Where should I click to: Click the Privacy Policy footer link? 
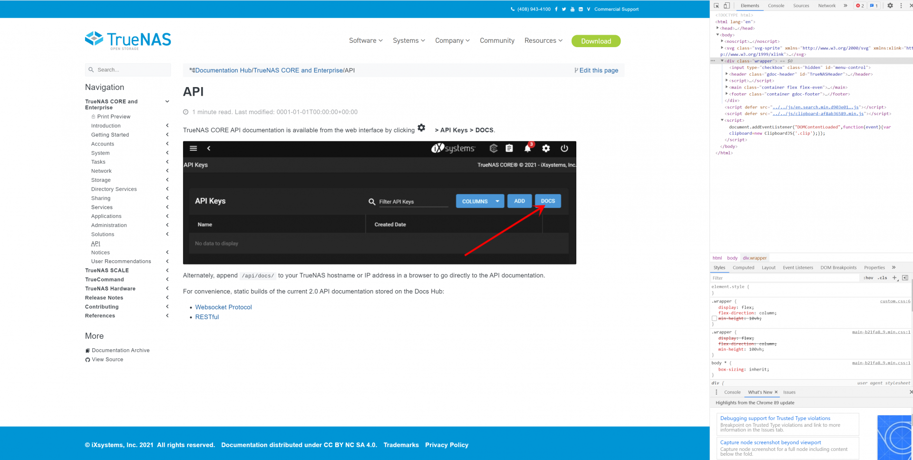coord(447,445)
